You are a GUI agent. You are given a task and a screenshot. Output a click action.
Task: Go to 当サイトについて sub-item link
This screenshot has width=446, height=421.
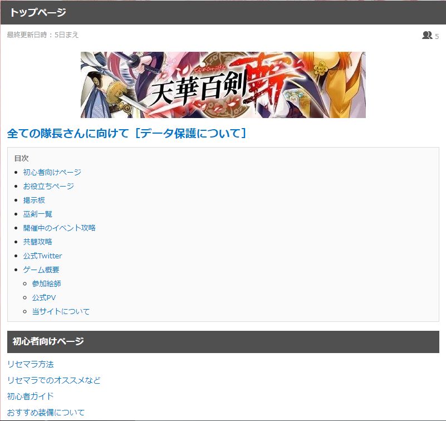(x=61, y=311)
